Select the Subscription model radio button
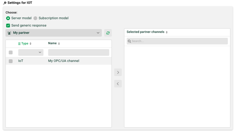The height and width of the screenshot is (132, 235). tap(35, 18)
